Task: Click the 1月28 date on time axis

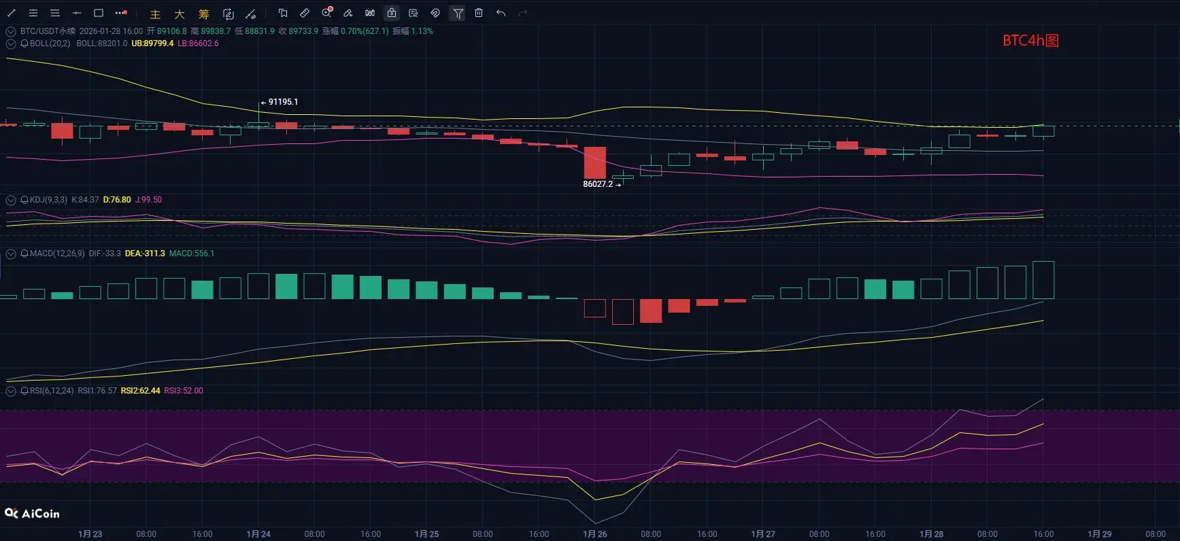Action: coord(931,534)
